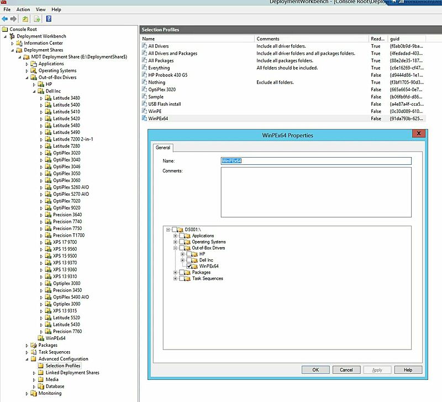Click the OK button in the properties dialog

pos(315,369)
